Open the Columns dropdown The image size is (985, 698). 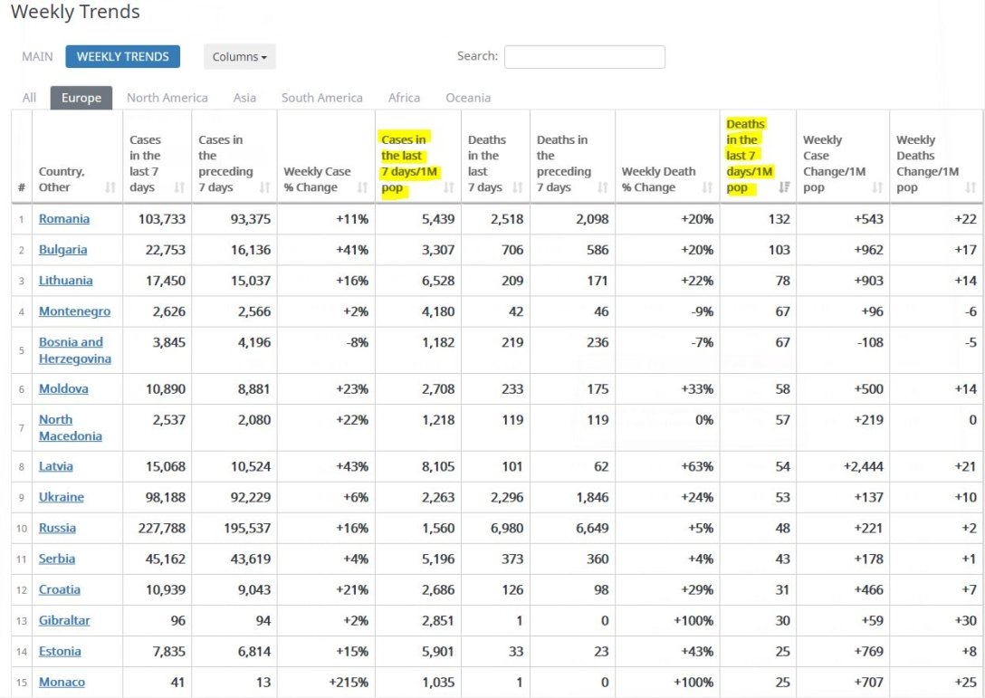click(239, 57)
